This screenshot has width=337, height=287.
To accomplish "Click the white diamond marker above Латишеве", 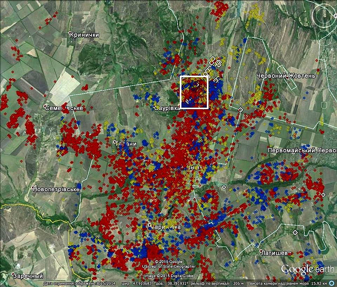I will (295, 232).
